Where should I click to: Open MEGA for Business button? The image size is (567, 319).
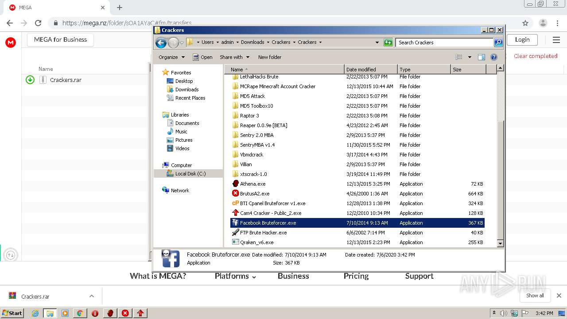(60, 39)
